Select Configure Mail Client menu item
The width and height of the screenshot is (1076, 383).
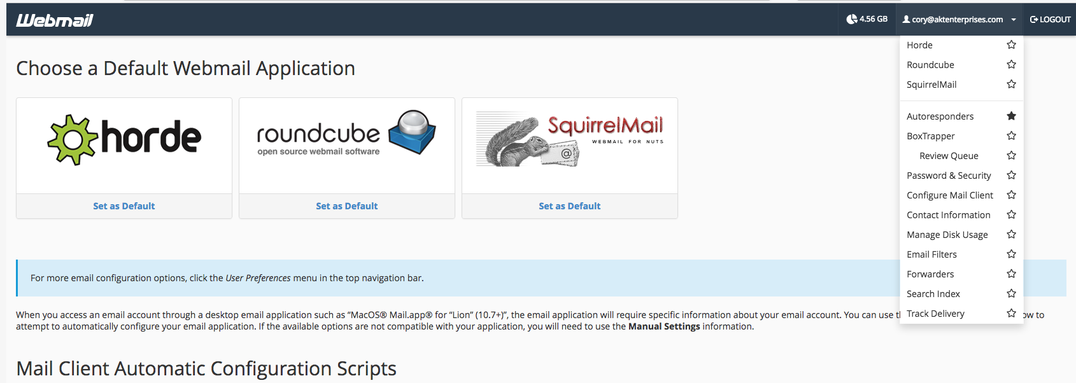coord(949,195)
